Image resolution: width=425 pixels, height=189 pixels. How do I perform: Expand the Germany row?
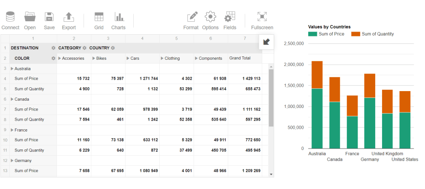coord(12,161)
